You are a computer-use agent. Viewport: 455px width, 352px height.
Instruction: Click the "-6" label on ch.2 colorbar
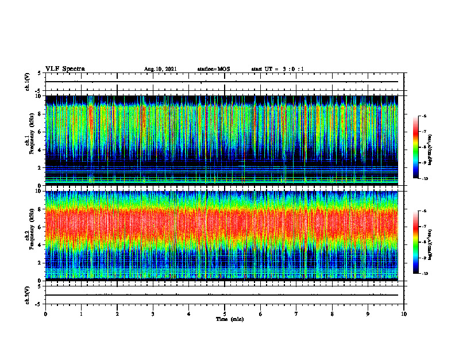pos(424,211)
